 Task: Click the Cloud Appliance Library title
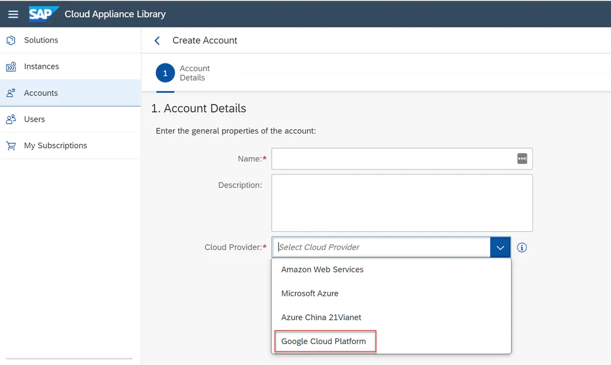point(115,14)
